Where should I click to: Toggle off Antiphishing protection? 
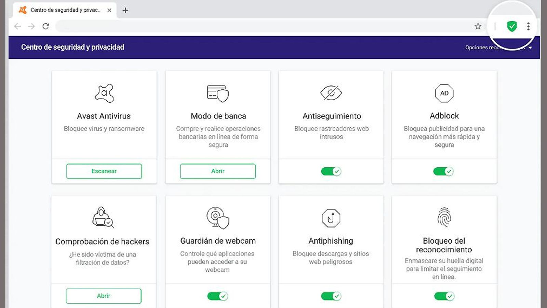click(x=331, y=296)
